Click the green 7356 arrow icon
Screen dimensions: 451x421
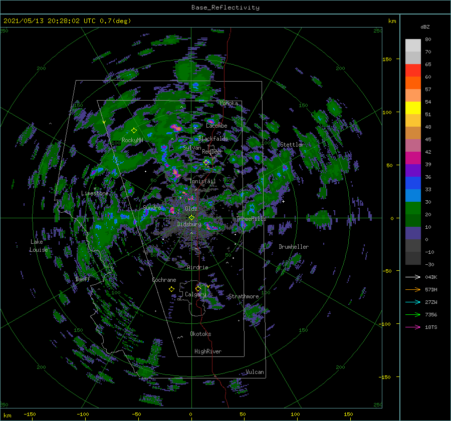click(413, 315)
